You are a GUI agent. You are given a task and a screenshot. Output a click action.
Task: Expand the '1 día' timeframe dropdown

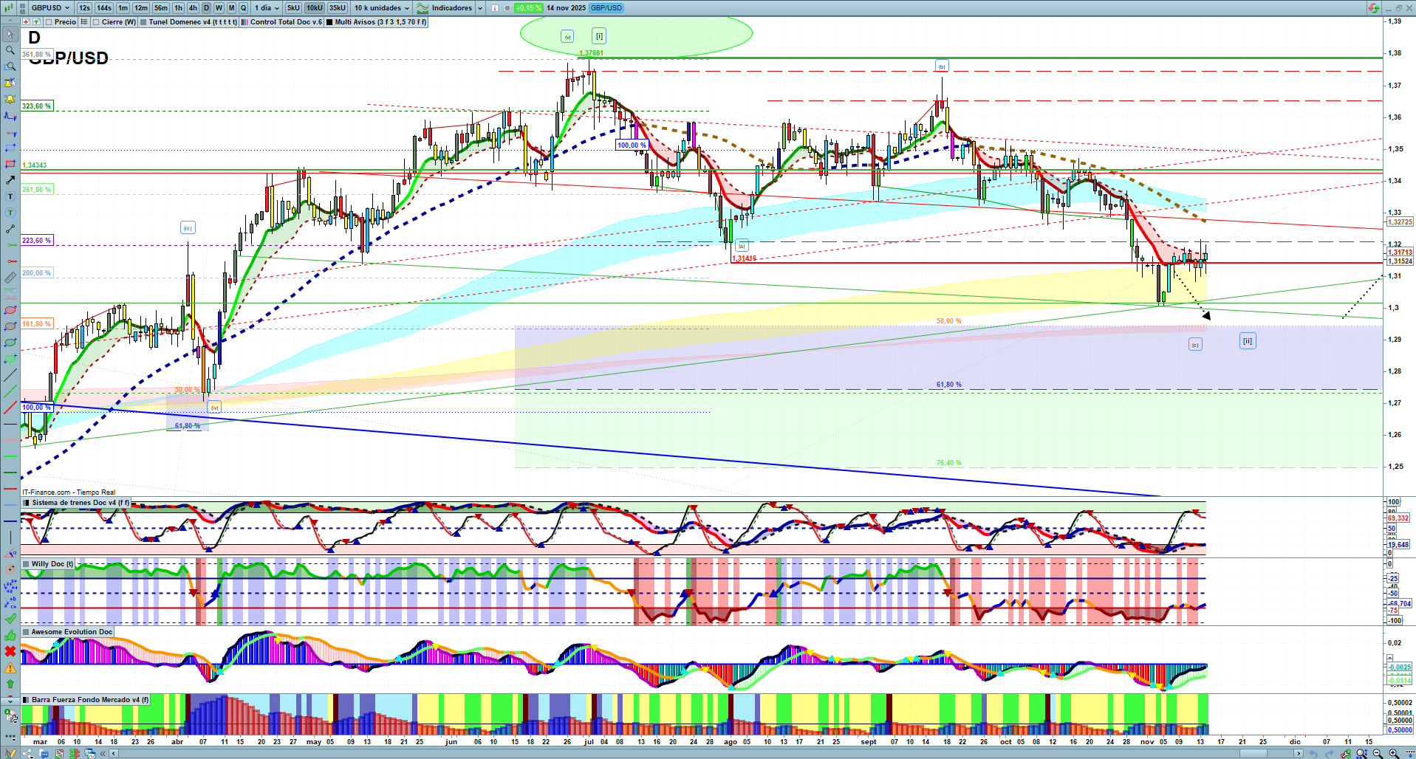tap(267, 8)
